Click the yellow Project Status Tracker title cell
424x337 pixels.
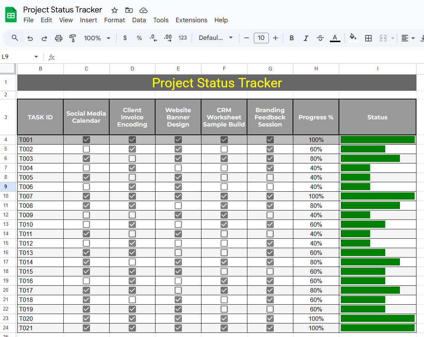[217, 83]
